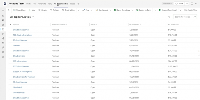Click Create View
Screen dimensions: 200x100
(x=191, y=10)
